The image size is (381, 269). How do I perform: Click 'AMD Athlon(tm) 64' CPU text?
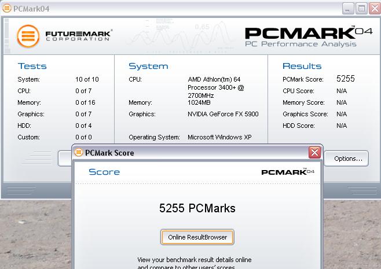(214, 79)
